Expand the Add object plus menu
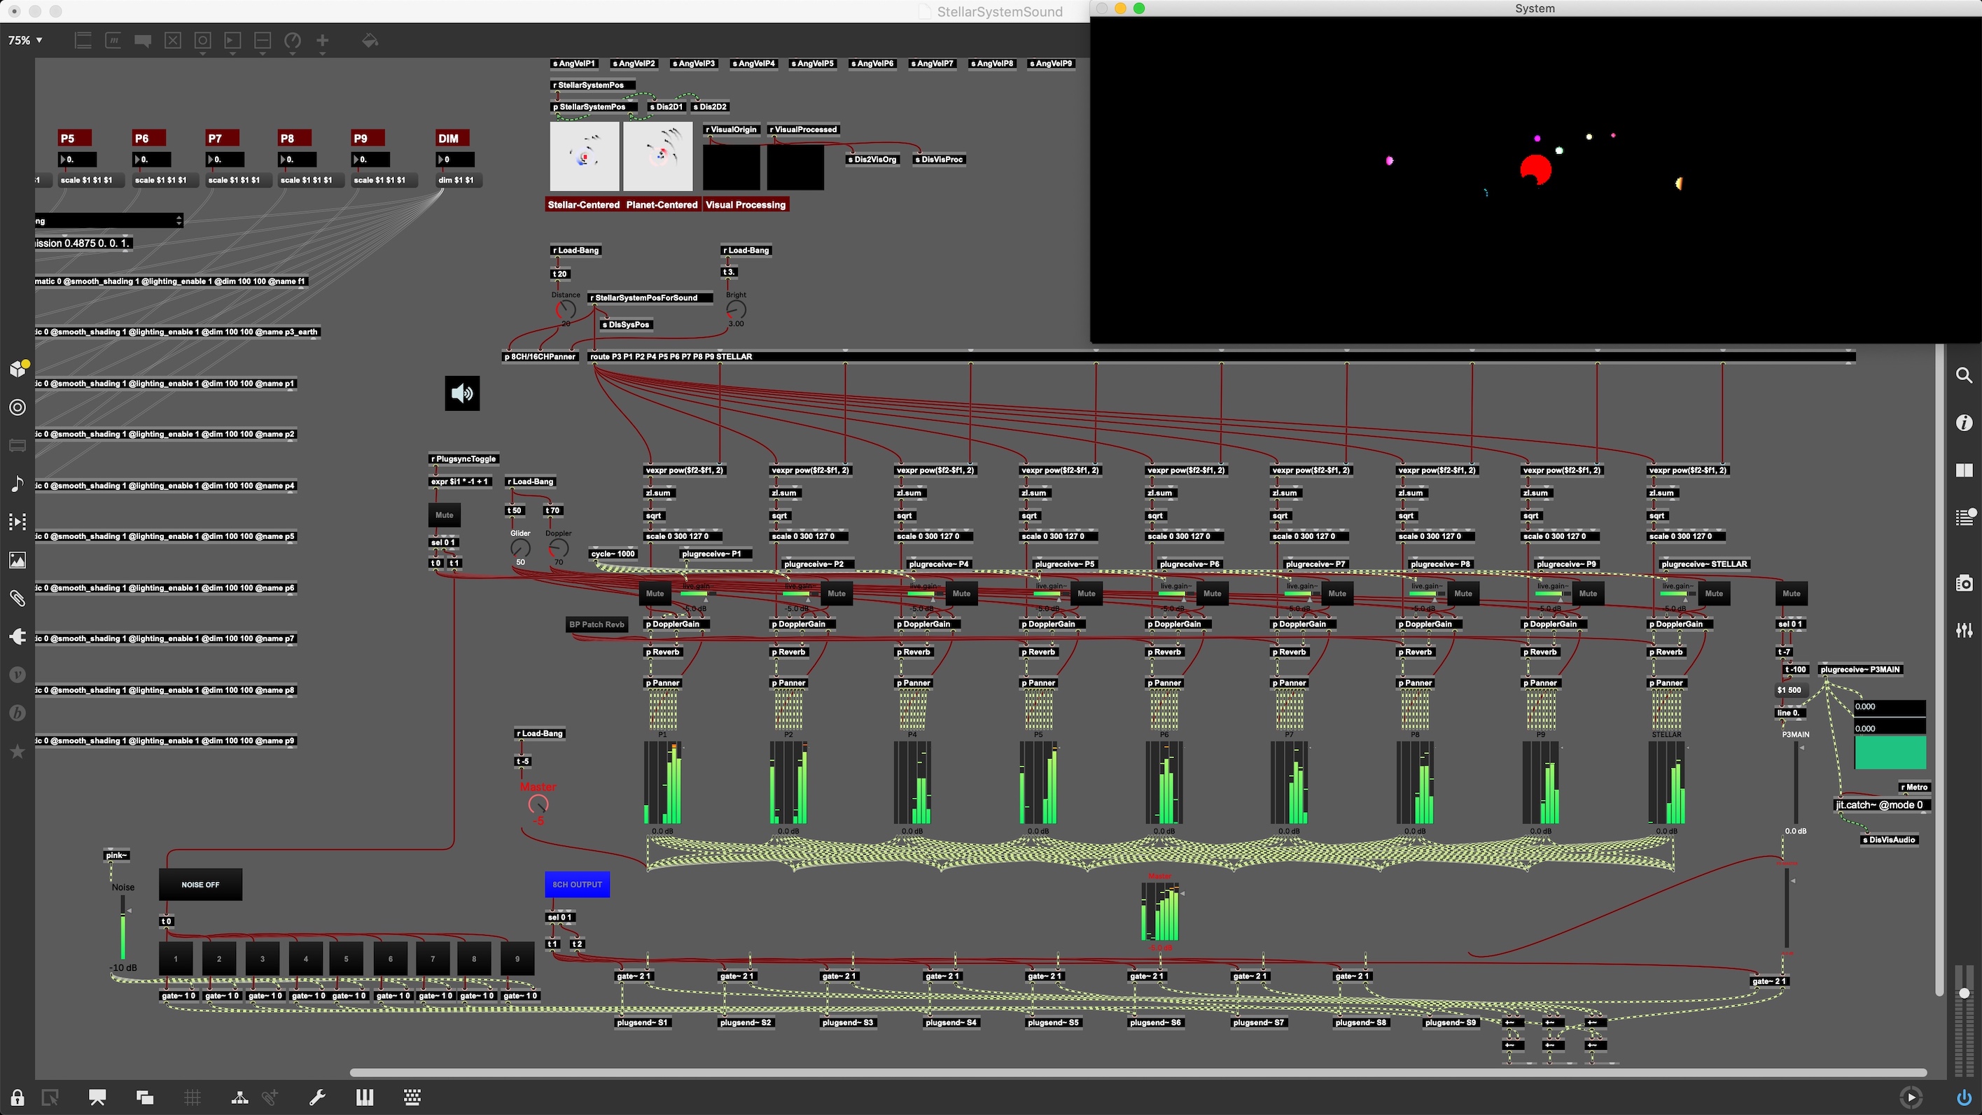1982x1115 pixels. 322,41
